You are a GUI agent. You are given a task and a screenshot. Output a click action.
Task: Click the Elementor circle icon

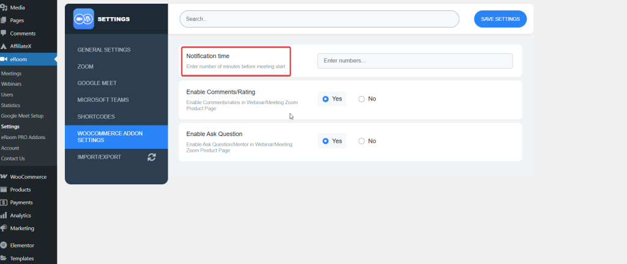click(x=4, y=245)
